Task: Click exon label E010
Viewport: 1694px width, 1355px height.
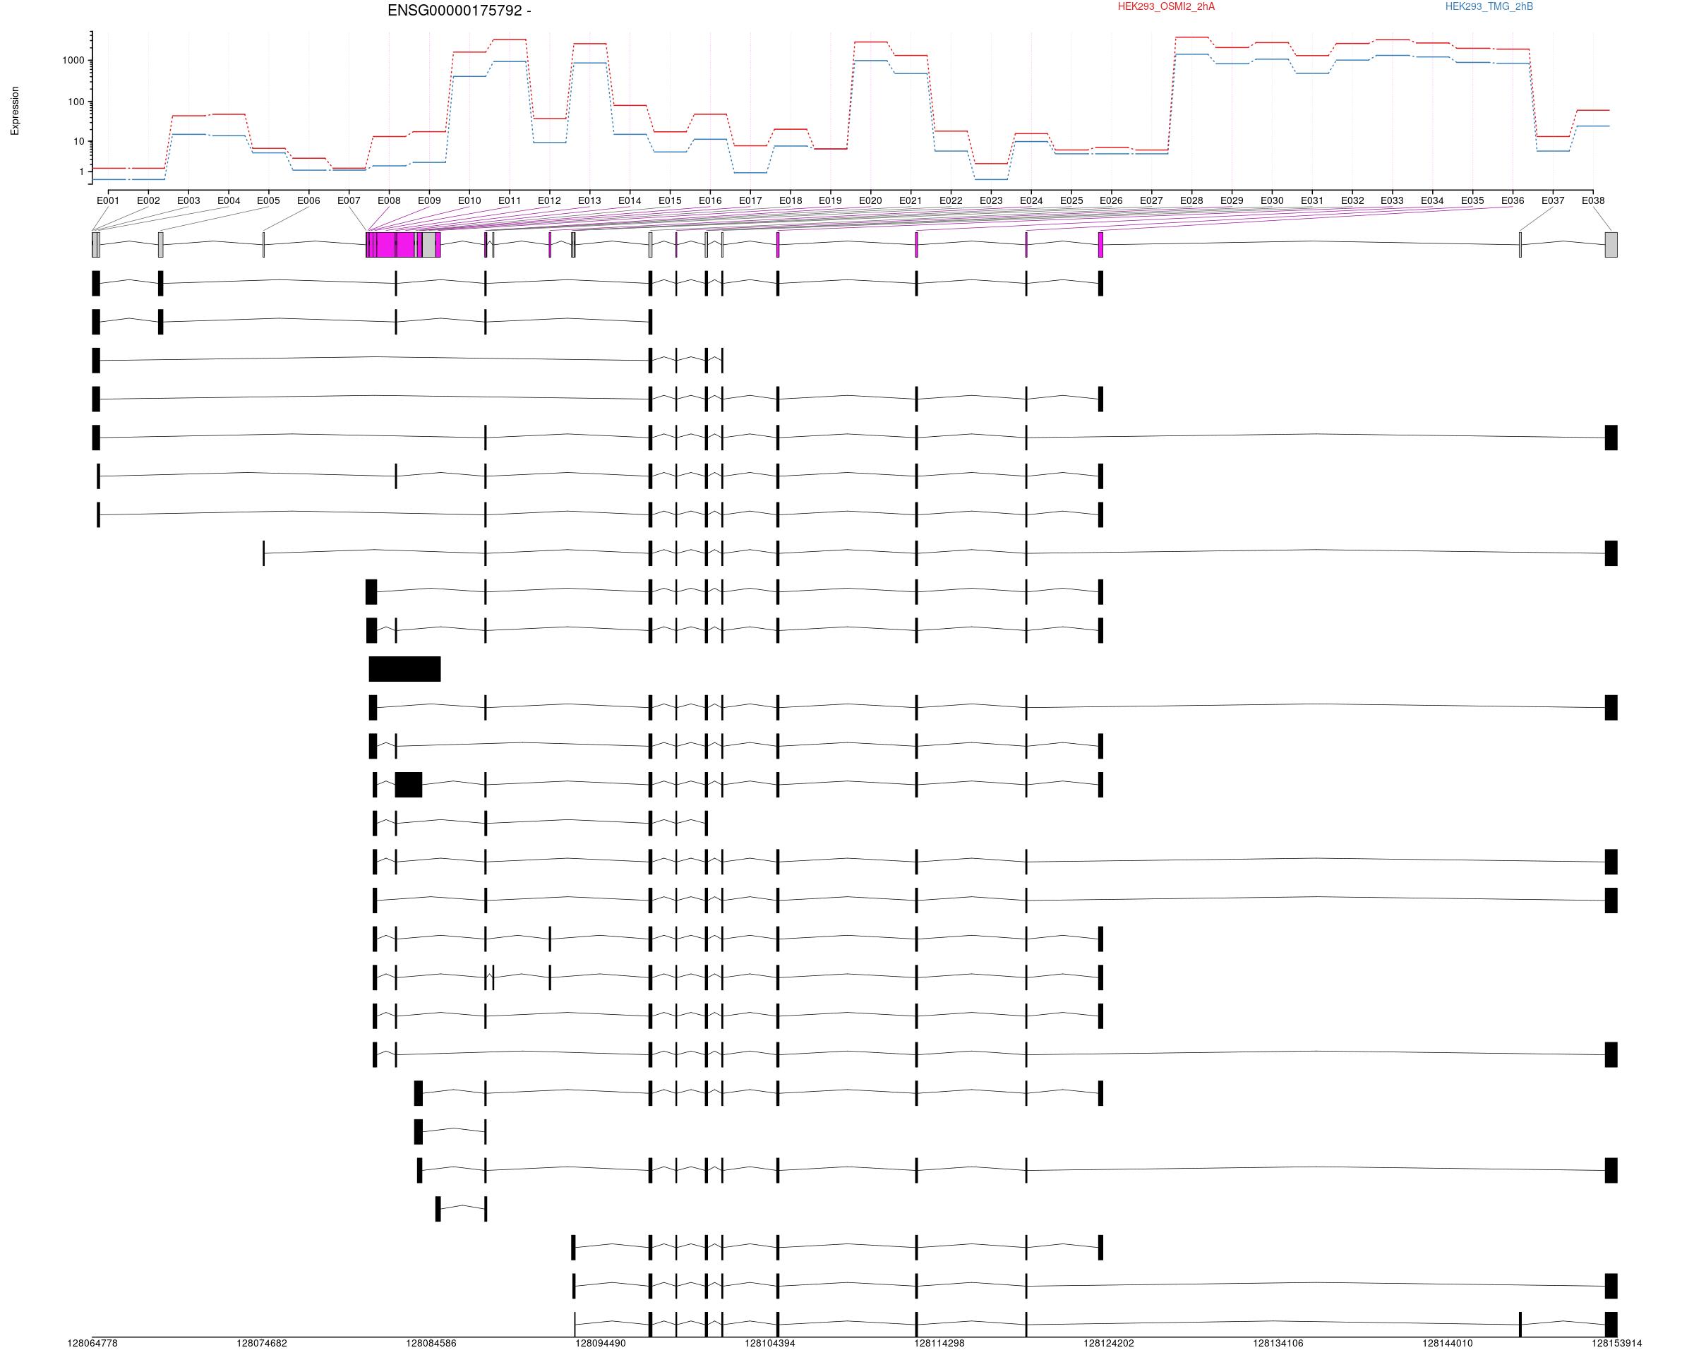Action: point(469,201)
